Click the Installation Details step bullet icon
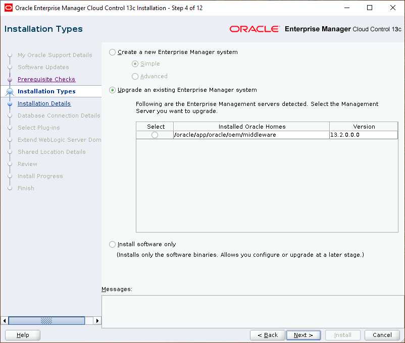This screenshot has width=405, height=343. click(10, 104)
